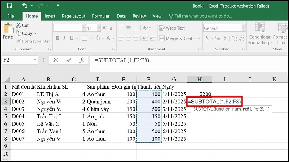Toggle Italic formatting
Image resolution: width=289 pixels, height=162 pixels.
[64, 38]
